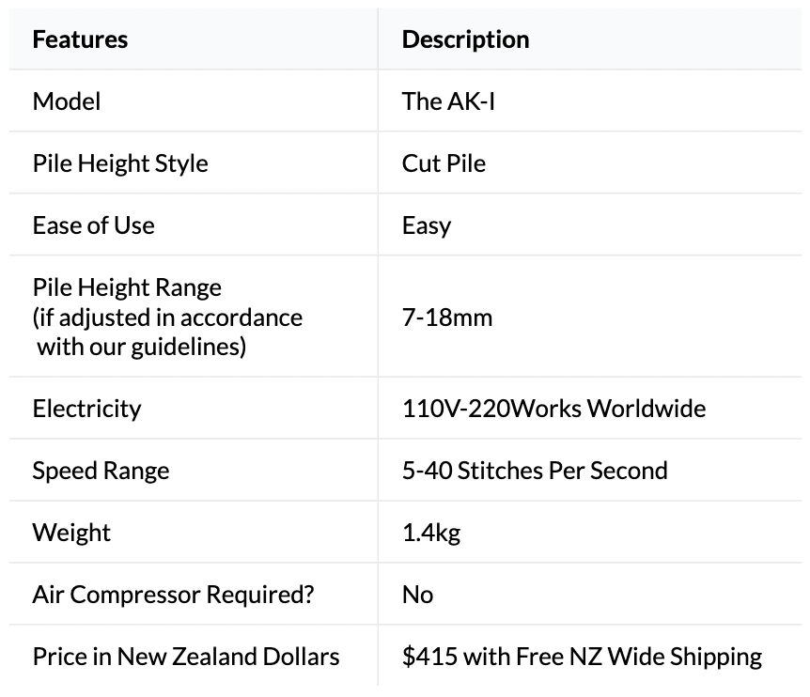This screenshot has width=810, height=697.
Task: Click the 'The AK-I' model value
Action: click(448, 101)
